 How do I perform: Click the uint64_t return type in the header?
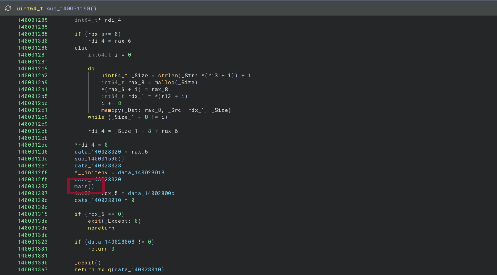click(x=30, y=8)
